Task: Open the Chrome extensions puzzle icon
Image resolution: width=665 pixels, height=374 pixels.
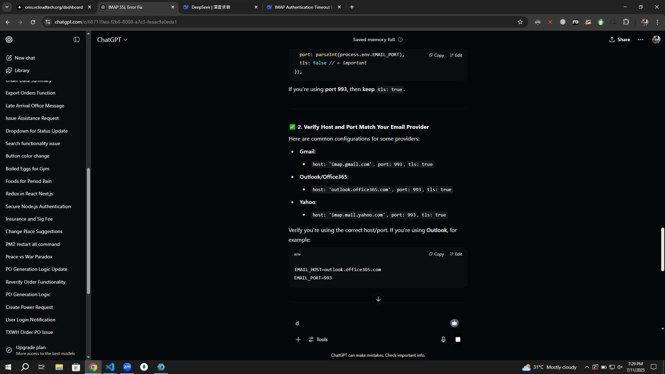Action: tap(626, 22)
